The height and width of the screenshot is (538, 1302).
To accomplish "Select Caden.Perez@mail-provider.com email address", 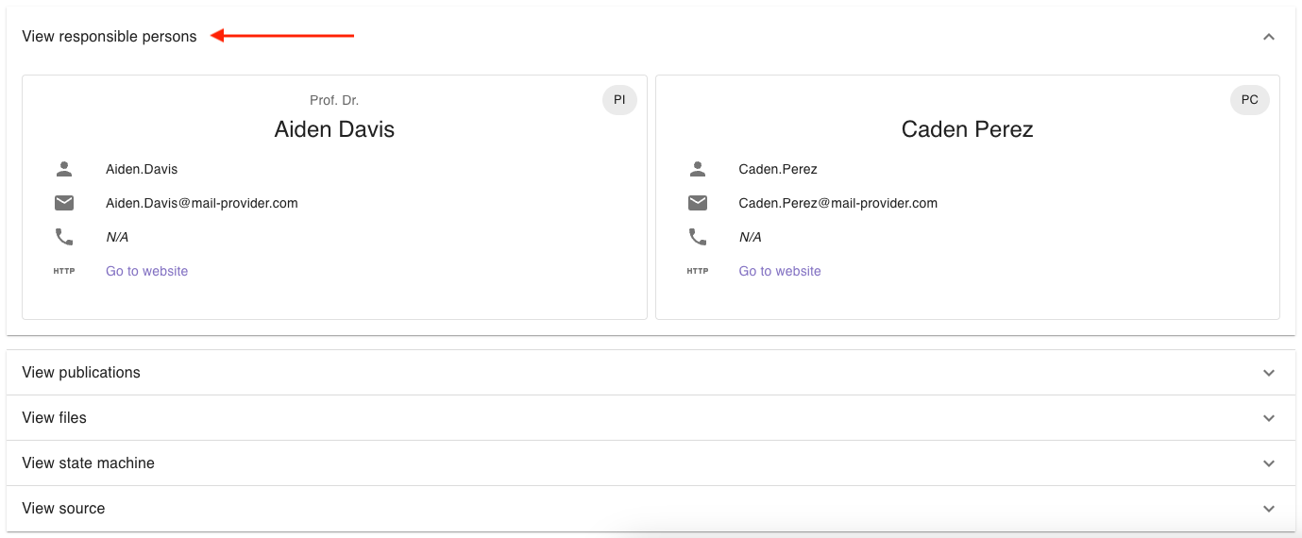I will point(837,203).
